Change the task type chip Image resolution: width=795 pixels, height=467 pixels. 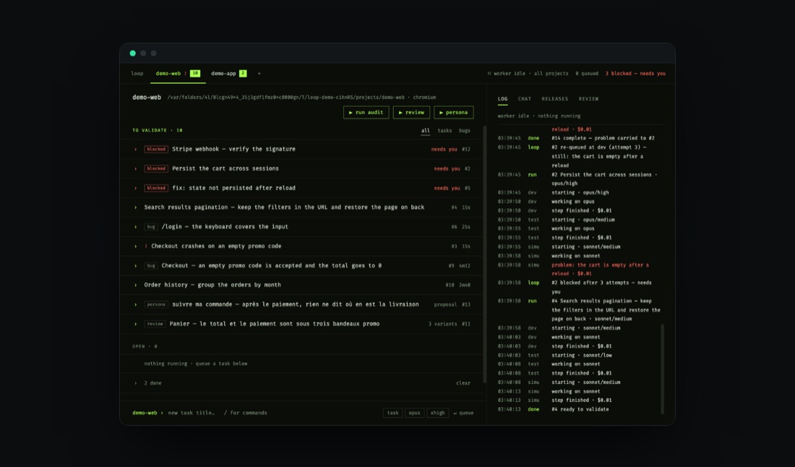click(393, 414)
